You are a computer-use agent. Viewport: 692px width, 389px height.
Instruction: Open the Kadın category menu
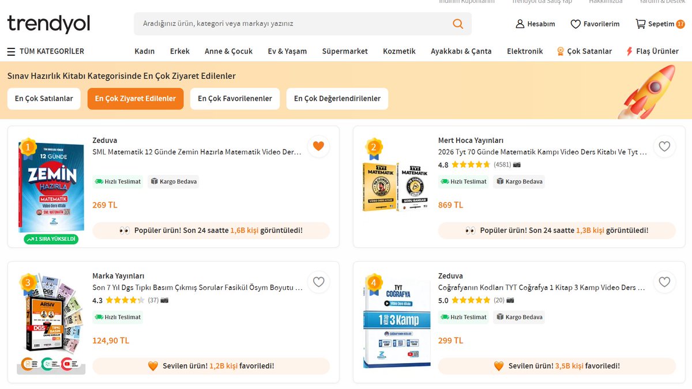point(145,51)
